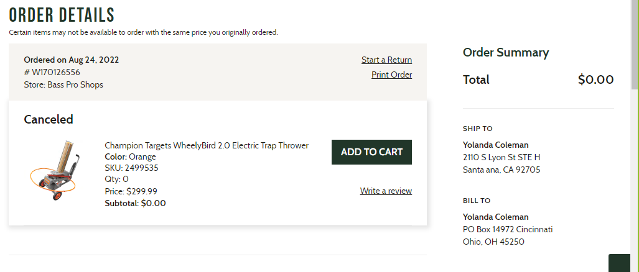The height and width of the screenshot is (272, 639).
Task: Select the Champion Targets WheelyBird product title
Action: tap(207, 145)
